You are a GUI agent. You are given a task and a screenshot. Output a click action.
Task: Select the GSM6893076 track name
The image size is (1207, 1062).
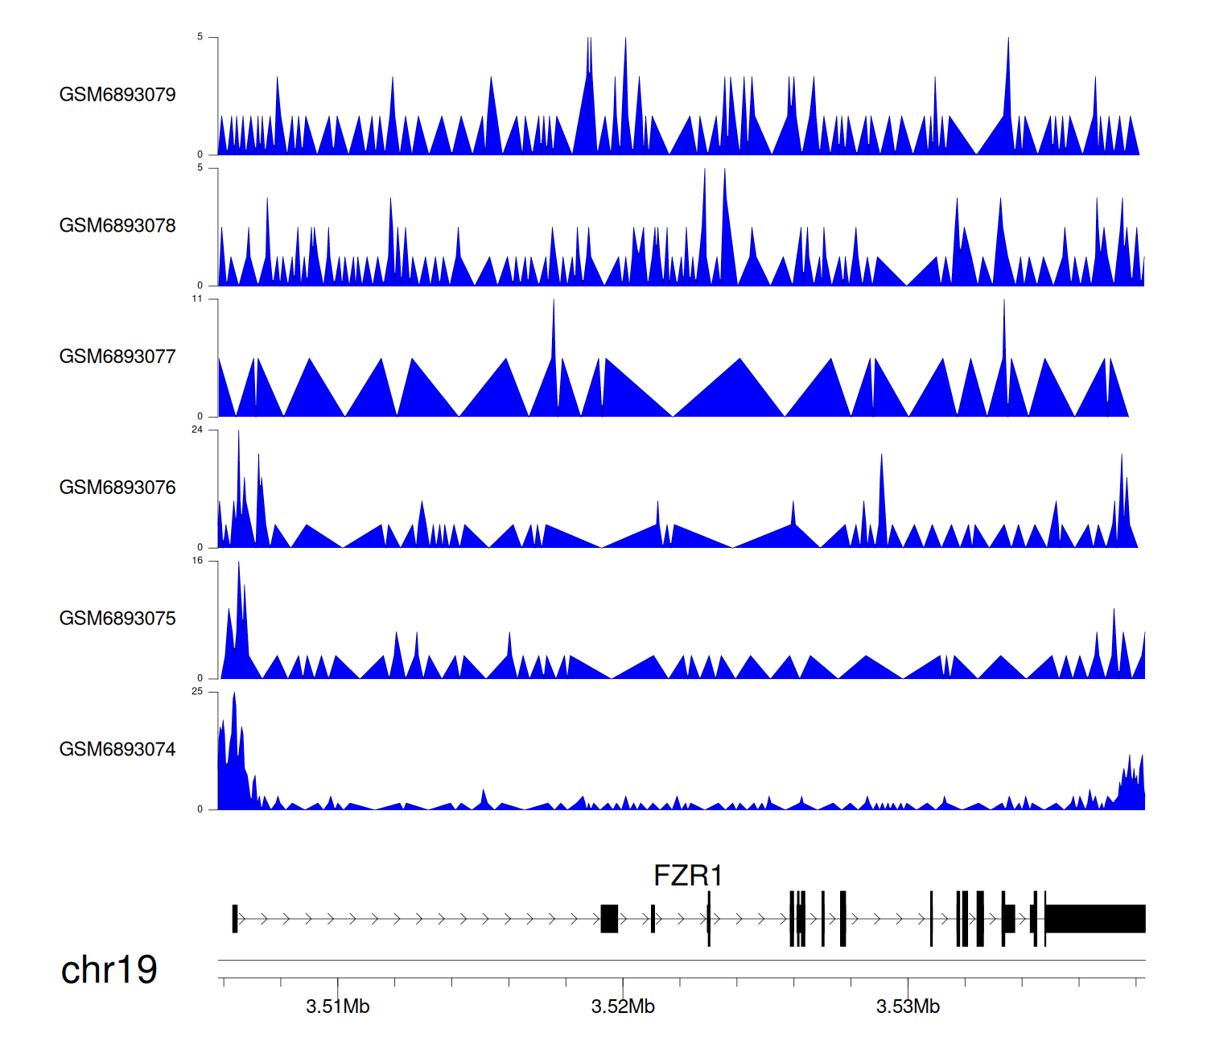click(x=117, y=488)
